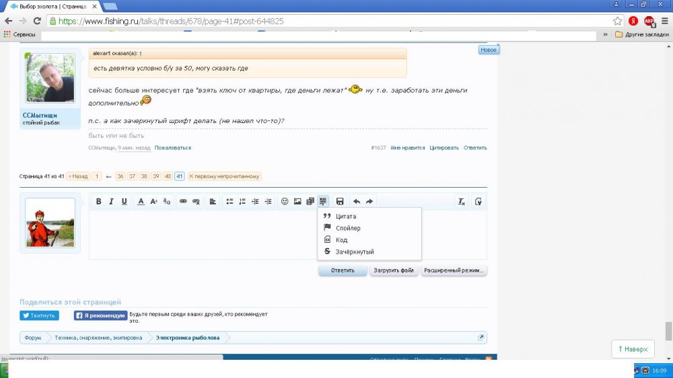The width and height of the screenshot is (673, 378).
Task: Click the undo arrow in editor
Action: 357,201
